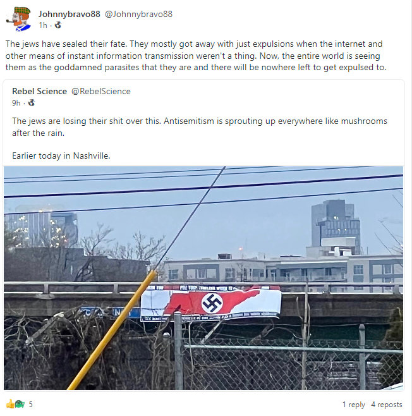Show who reacted via the 5 count
The height and width of the screenshot is (416, 412).
(31, 405)
